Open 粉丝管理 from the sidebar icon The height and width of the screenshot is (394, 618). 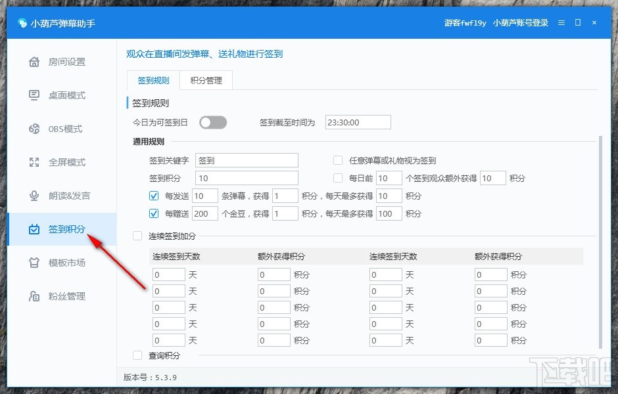(x=34, y=296)
